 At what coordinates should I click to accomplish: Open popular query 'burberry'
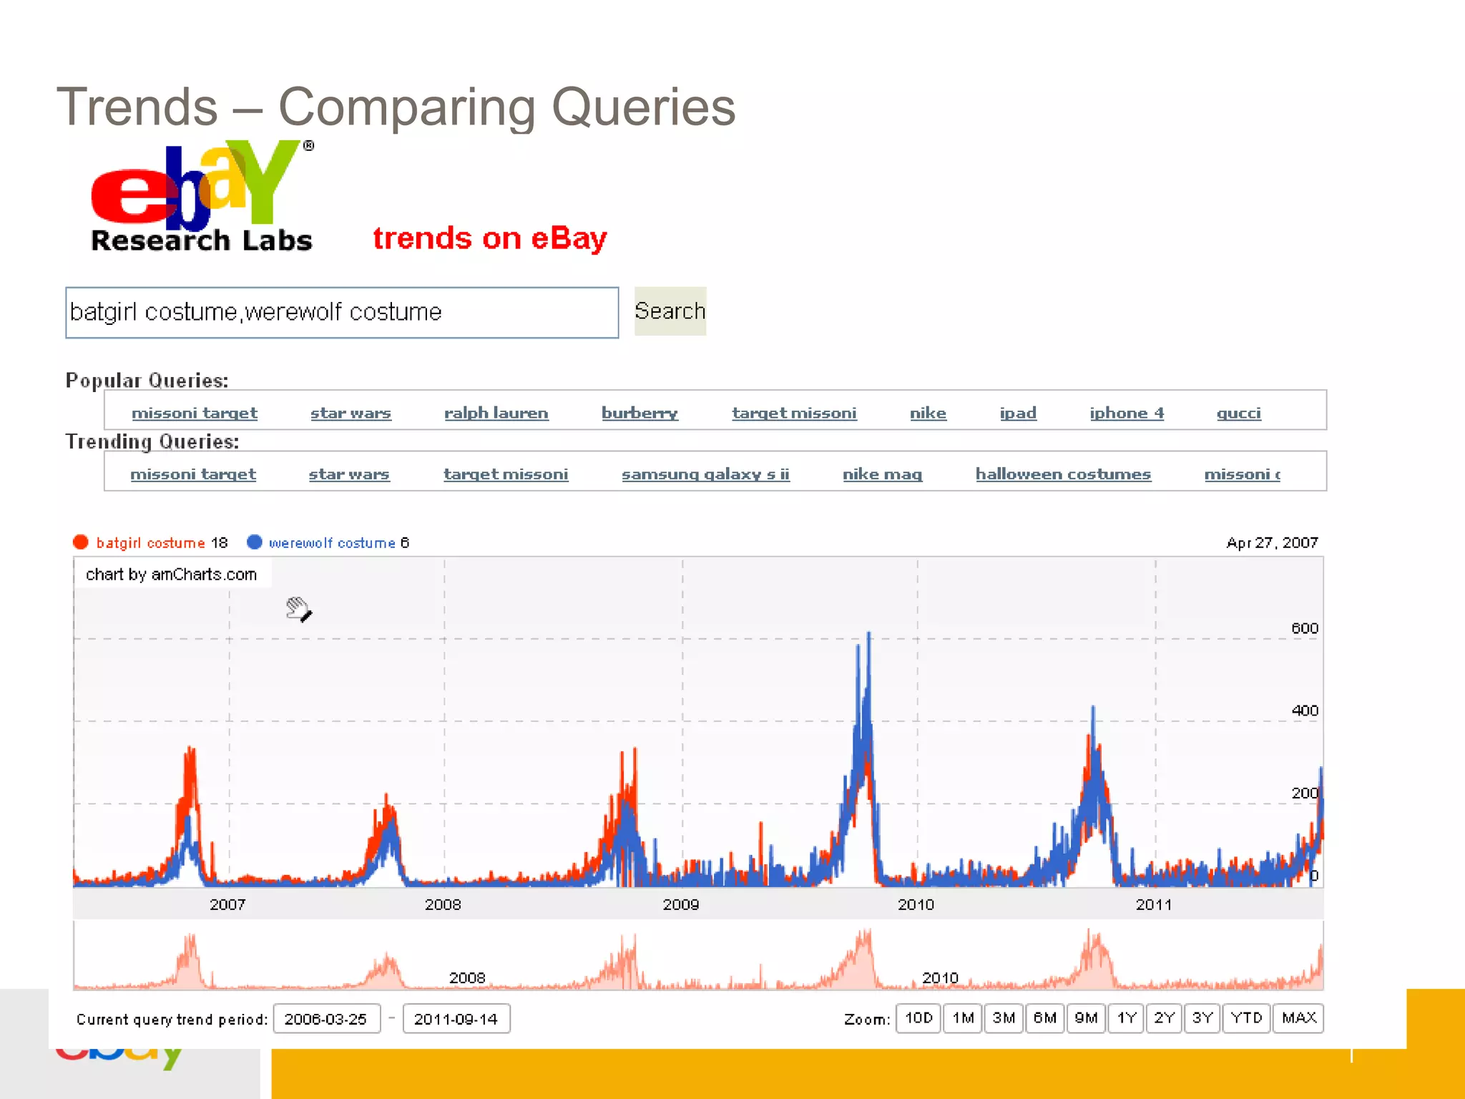640,413
